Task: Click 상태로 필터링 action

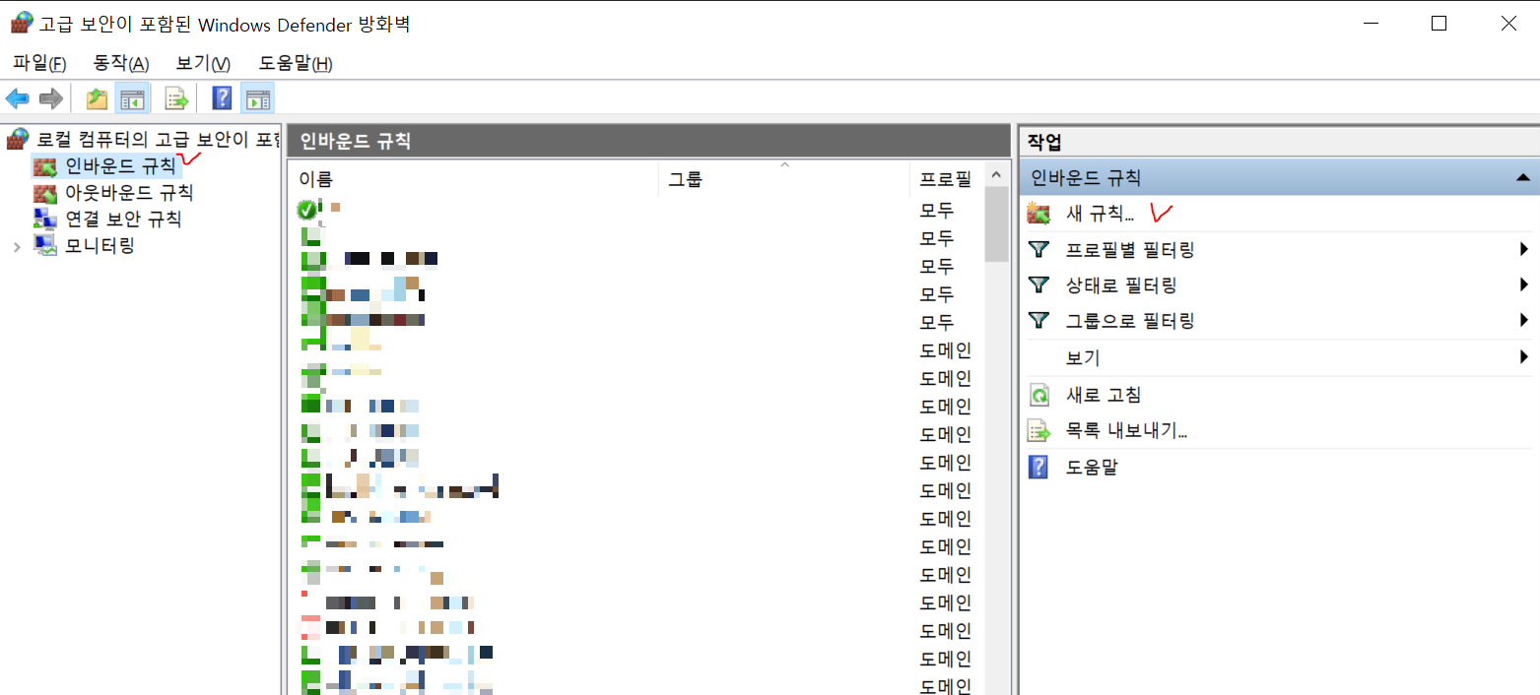Action: [x=1121, y=284]
